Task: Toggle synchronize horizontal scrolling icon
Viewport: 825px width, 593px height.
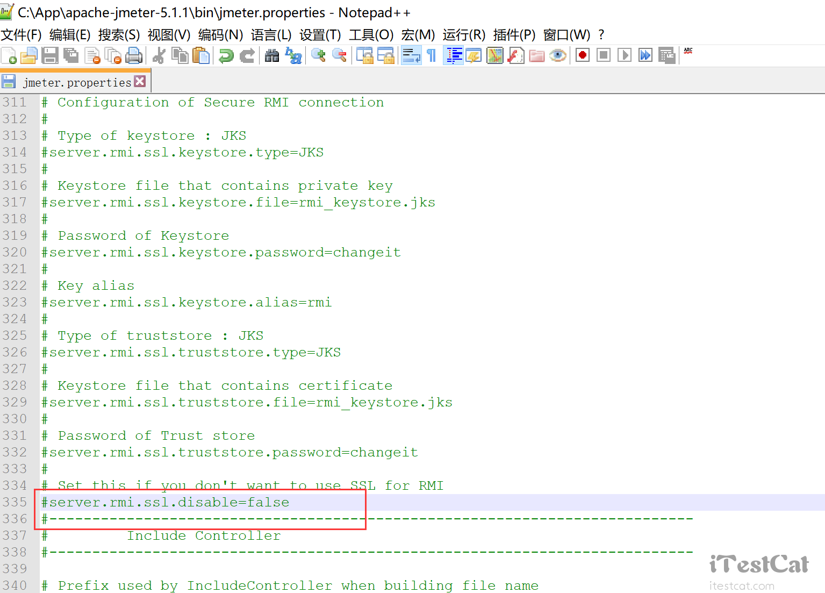Action: pos(386,55)
